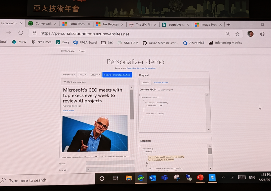The width and height of the screenshot is (271, 191).
Task: Select the Possible actions tab
Action: click(x=161, y=83)
